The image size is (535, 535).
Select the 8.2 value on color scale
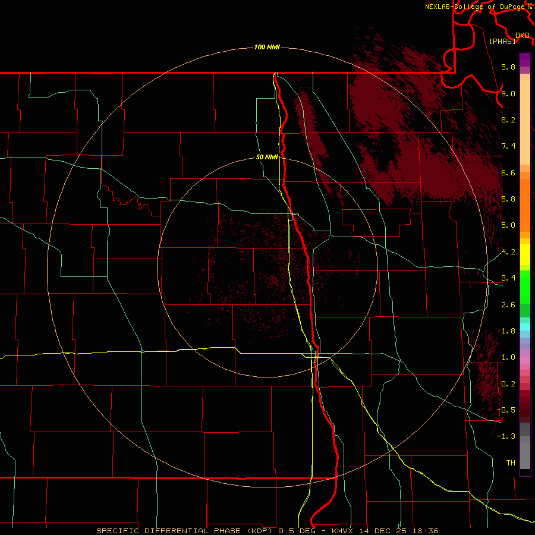pyautogui.click(x=508, y=119)
